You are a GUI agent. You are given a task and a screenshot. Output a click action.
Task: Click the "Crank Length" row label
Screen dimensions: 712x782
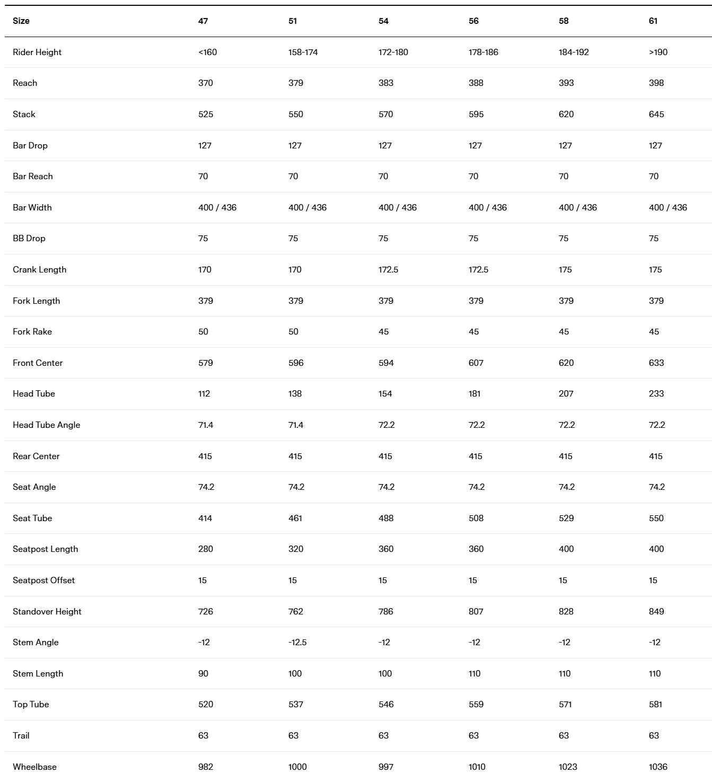click(40, 269)
